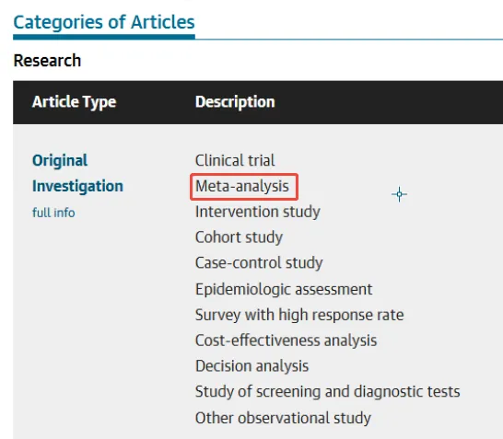
Task: Click the Research subheading
Action: [x=47, y=61]
